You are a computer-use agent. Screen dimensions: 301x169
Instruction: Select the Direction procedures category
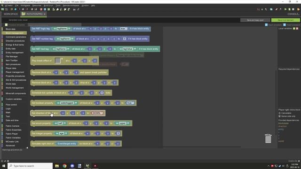[15, 41]
